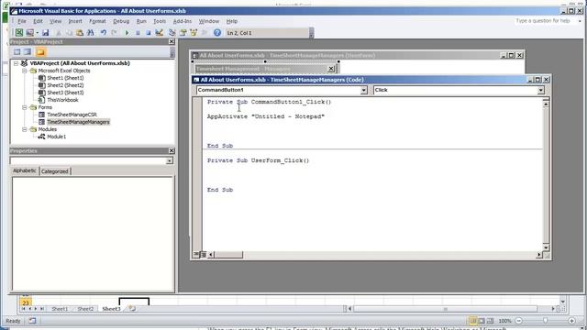The height and width of the screenshot is (330, 587).
Task: Open the View menu
Action: (55, 21)
